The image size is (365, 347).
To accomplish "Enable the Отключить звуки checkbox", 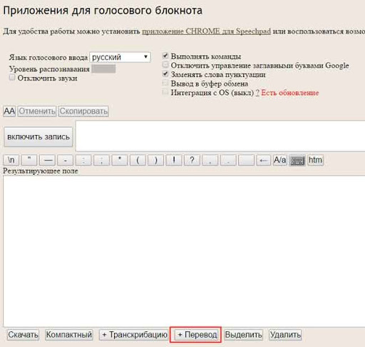I will coord(12,77).
